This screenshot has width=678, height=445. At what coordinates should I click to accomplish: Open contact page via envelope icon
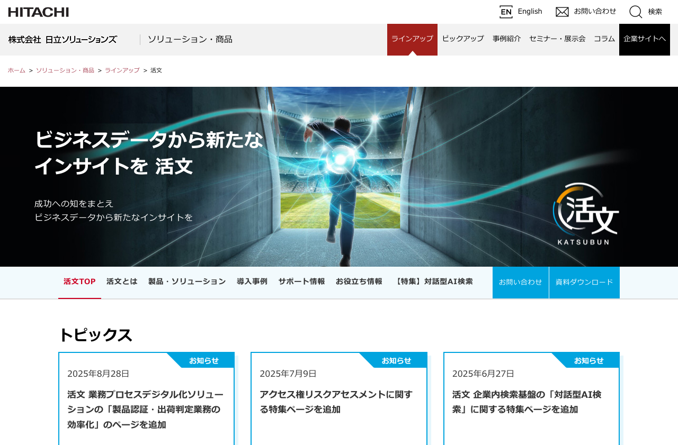coord(561,11)
